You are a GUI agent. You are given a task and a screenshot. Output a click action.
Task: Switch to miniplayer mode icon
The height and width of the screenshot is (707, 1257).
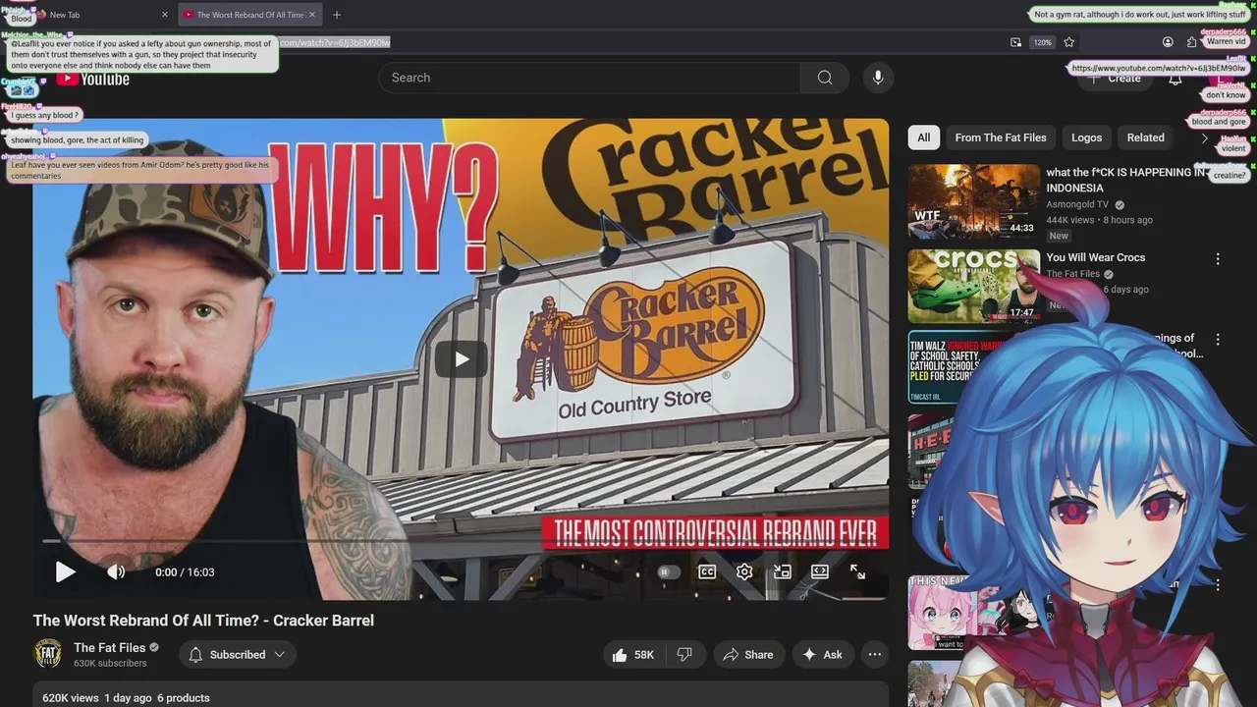click(782, 571)
